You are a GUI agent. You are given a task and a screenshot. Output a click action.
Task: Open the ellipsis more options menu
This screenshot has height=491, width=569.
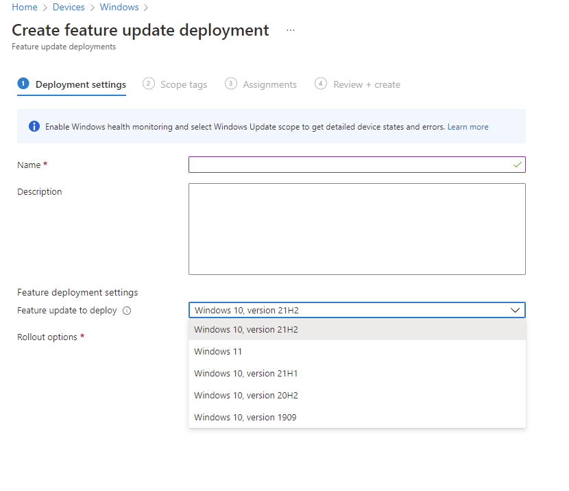[x=290, y=30]
